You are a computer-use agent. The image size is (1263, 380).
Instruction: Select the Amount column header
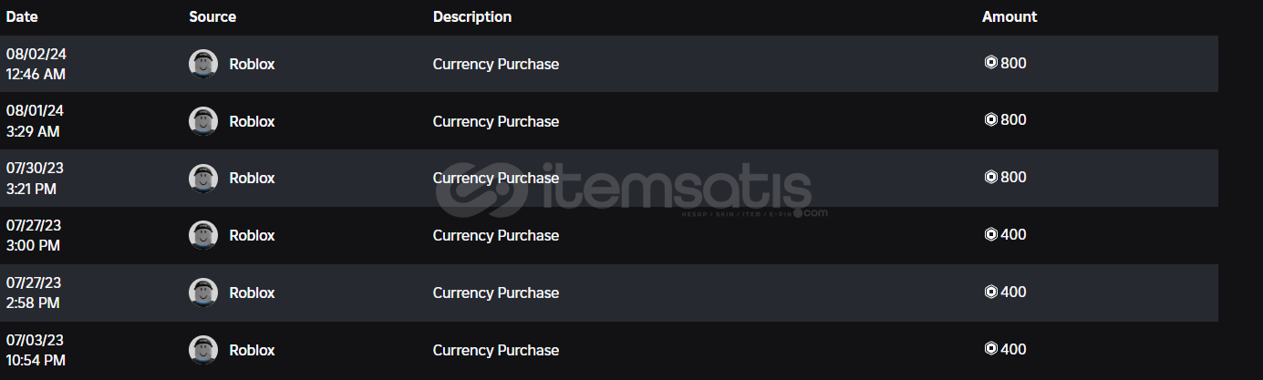(1009, 16)
